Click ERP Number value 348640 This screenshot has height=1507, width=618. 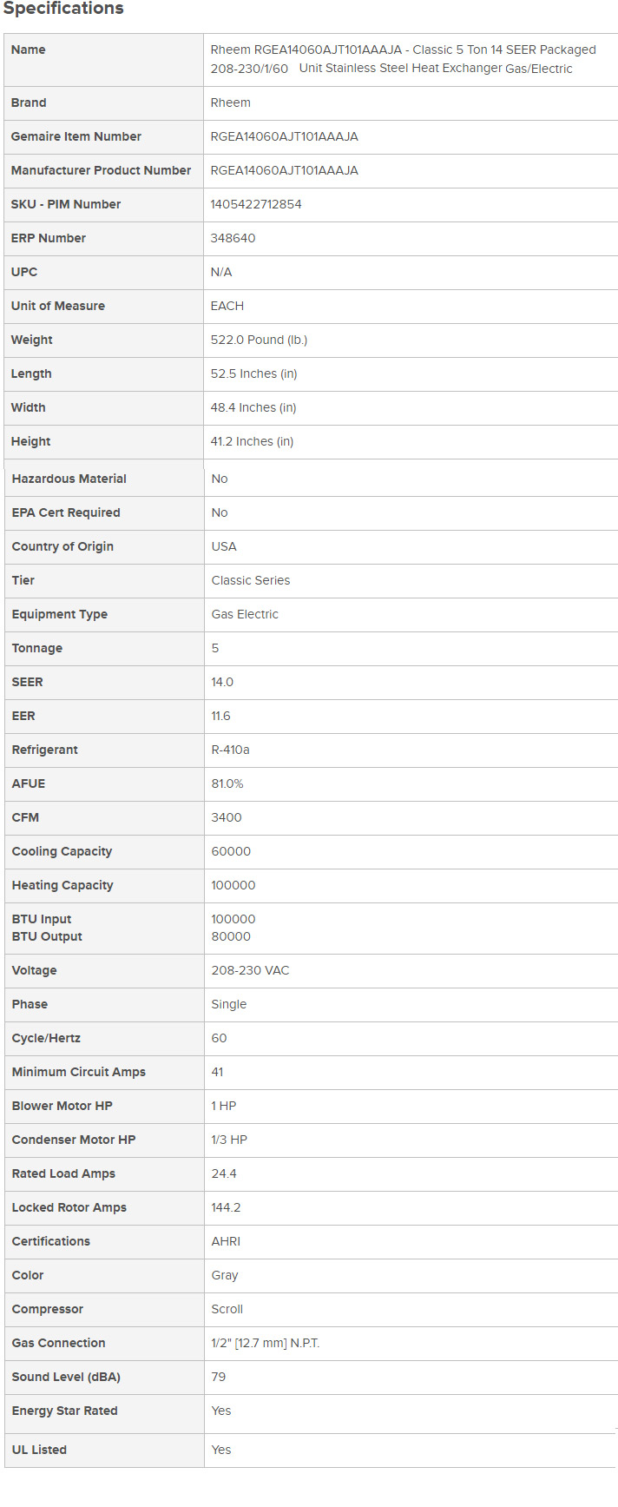[233, 238]
